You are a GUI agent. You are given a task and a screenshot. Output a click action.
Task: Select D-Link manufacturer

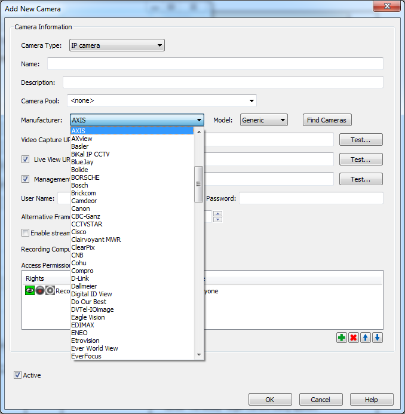click(132, 278)
